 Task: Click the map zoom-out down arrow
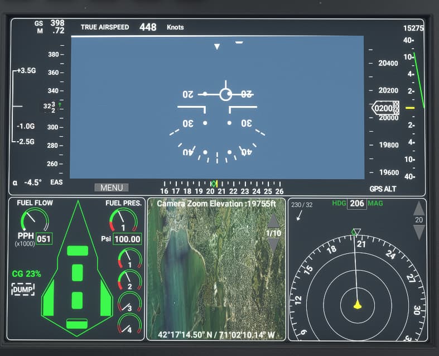pos(273,244)
